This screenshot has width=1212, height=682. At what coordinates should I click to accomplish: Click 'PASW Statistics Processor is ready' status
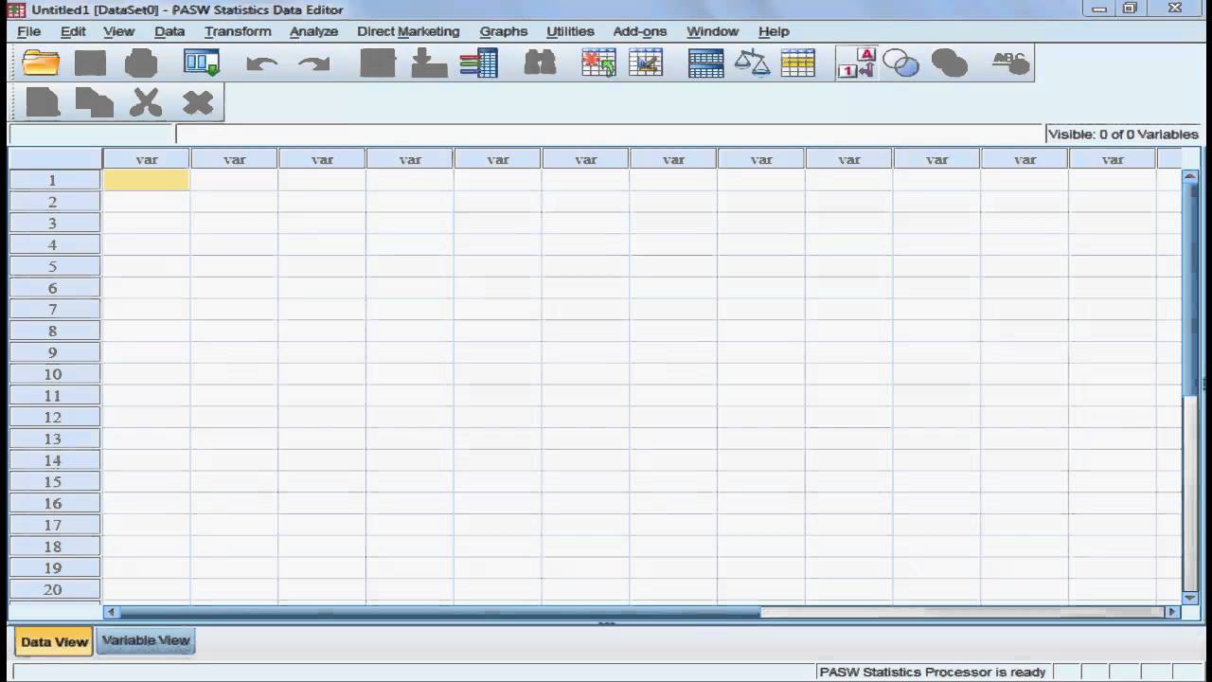933,672
